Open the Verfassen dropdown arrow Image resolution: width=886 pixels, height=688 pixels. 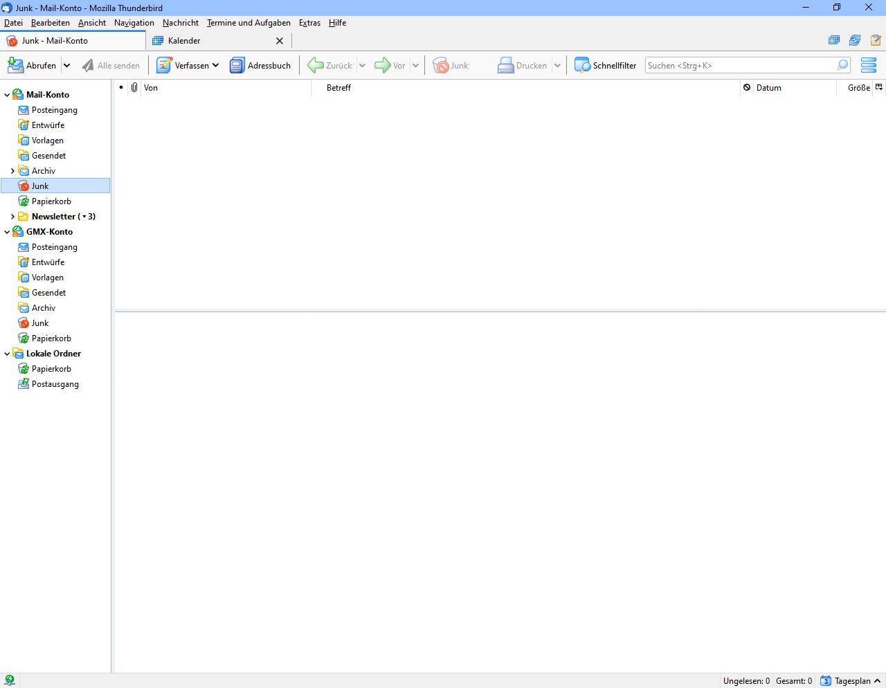pyautogui.click(x=215, y=66)
